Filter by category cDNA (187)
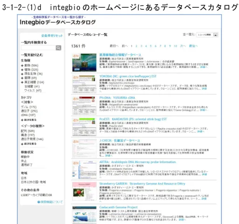239x224 pixels. (x=28, y=115)
